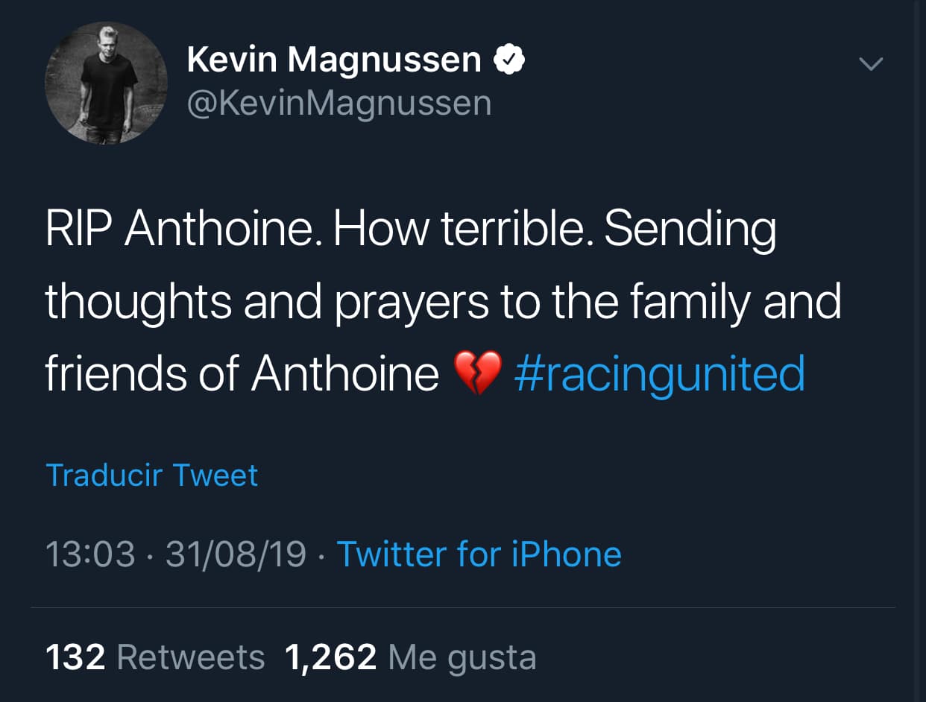View the Me gusta likes list
Viewport: 926px width, 702px height.
tap(462, 657)
